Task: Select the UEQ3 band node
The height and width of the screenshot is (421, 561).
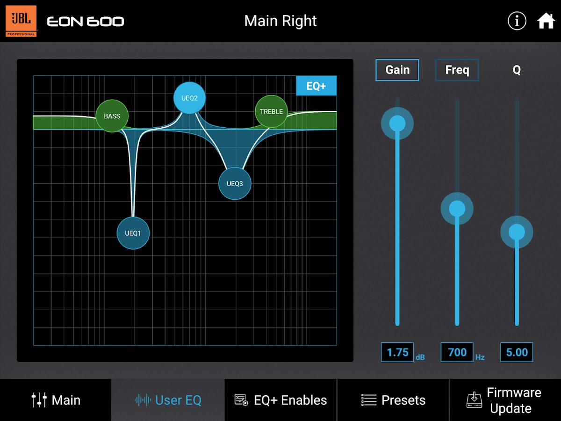Action: coord(235,184)
